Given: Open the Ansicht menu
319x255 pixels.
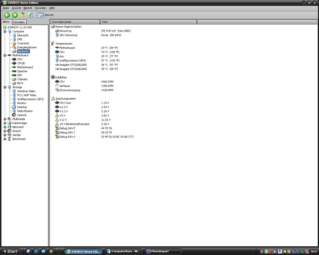Looking at the screenshot, I should (16, 8).
